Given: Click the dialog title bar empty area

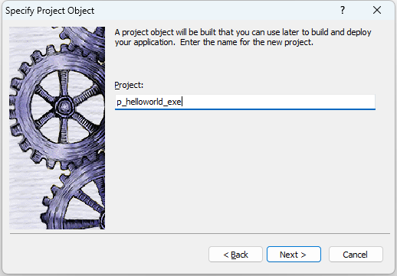Looking at the screenshot, I should click(215, 11).
